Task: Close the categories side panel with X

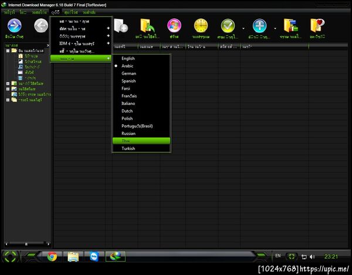Action: pyautogui.click(x=48, y=45)
